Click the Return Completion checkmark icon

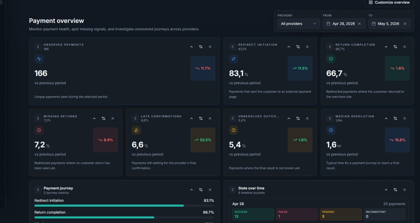331,59
